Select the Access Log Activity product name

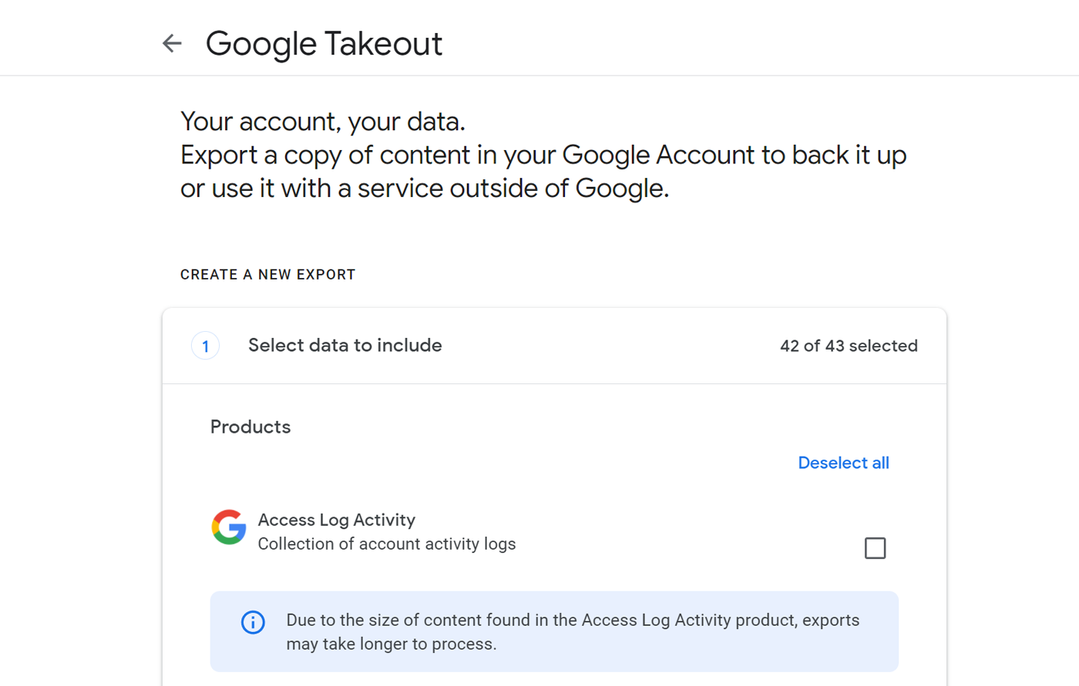click(x=336, y=520)
